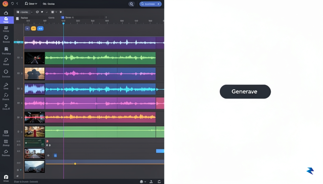Open the stacked-bars sidebar item

pos(6,29)
